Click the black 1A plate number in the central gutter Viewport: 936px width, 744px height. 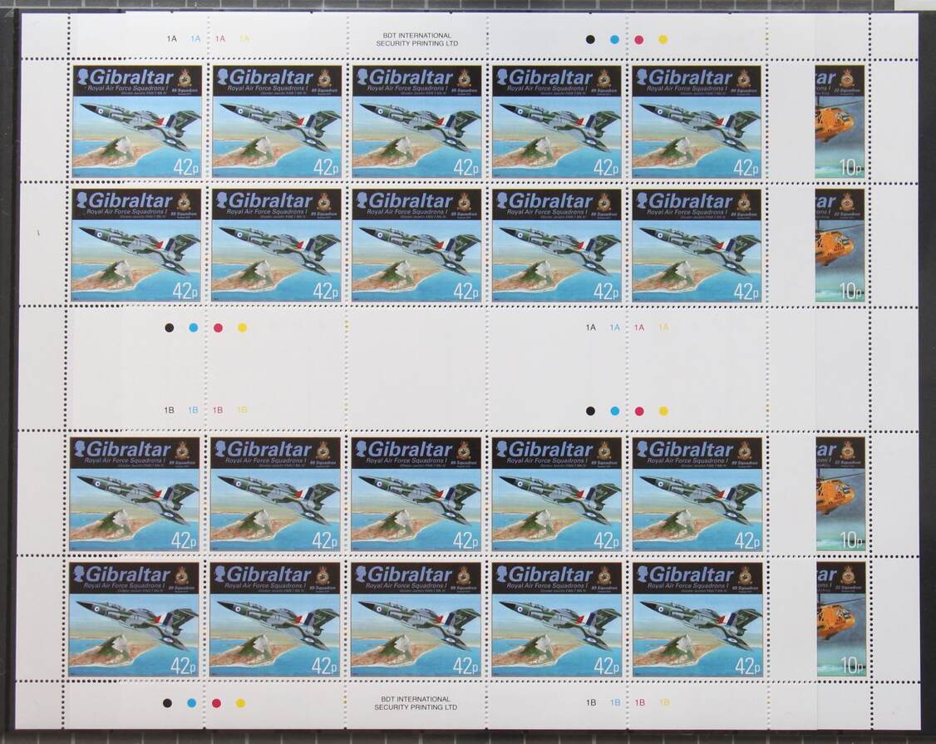(x=591, y=328)
